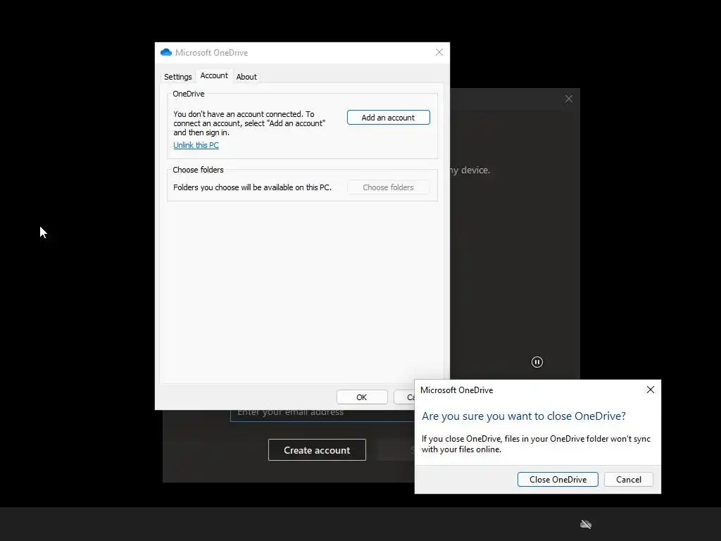This screenshot has width=721, height=541.
Task: Cancel the close OneDrive confirmation
Action: (x=629, y=479)
